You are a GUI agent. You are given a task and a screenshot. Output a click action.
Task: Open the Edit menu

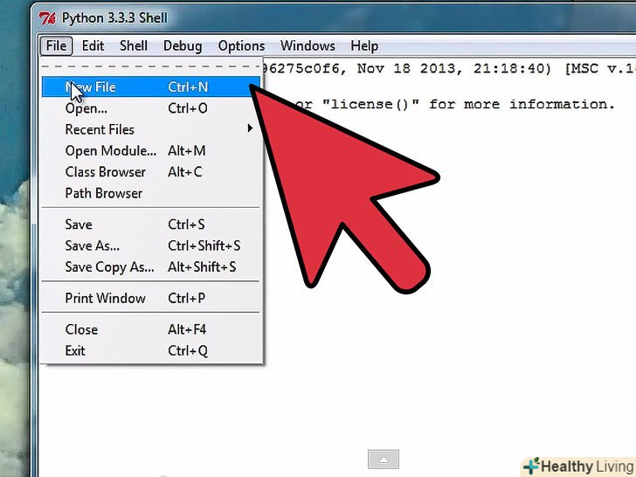coord(93,45)
